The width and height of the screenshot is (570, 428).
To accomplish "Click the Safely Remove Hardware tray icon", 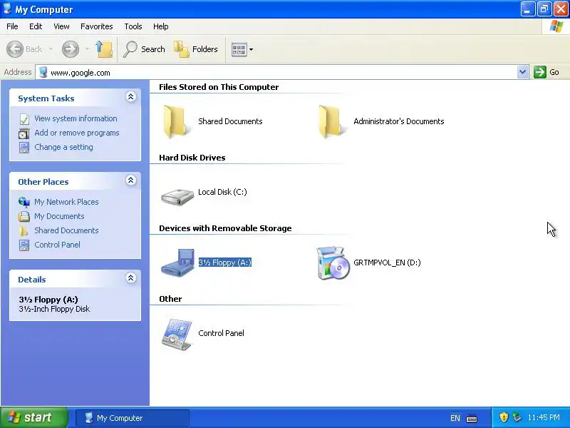I will coord(517,417).
